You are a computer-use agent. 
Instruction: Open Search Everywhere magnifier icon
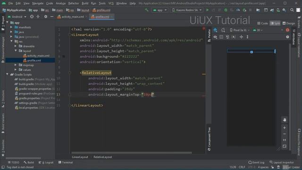click(x=292, y=10)
